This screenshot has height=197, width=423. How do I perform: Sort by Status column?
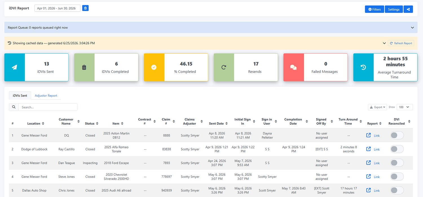tap(97, 124)
